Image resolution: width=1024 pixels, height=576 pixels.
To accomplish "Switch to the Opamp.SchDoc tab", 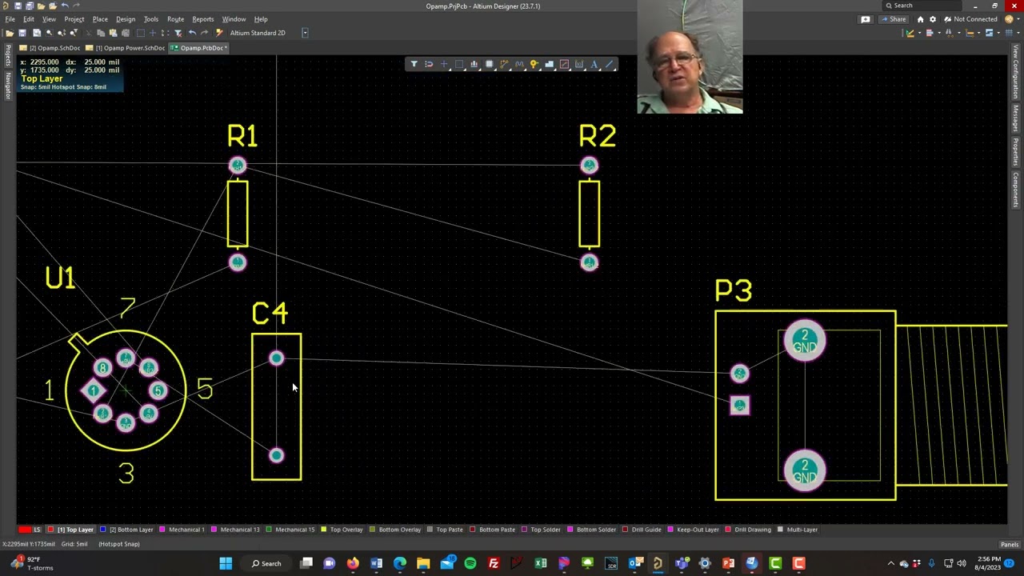I will tap(50, 48).
